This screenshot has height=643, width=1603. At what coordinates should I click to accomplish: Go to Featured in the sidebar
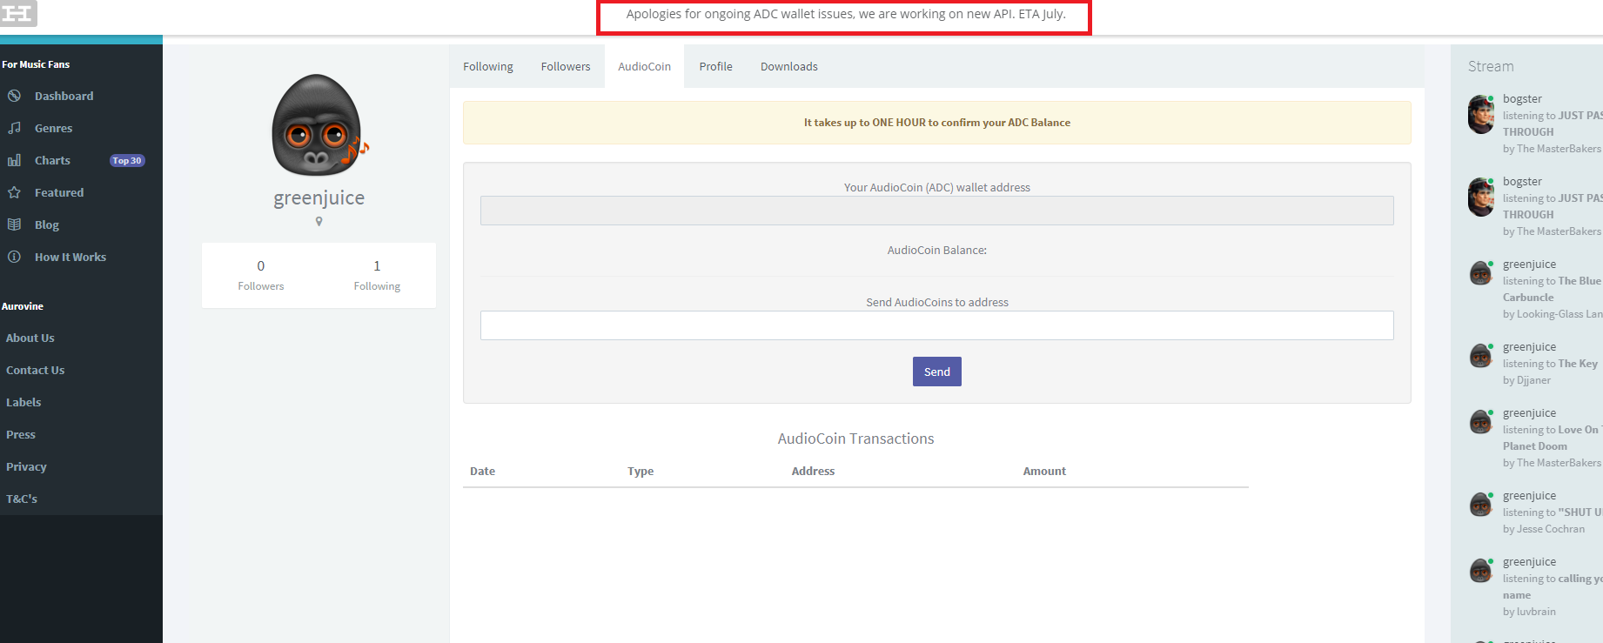(x=59, y=192)
